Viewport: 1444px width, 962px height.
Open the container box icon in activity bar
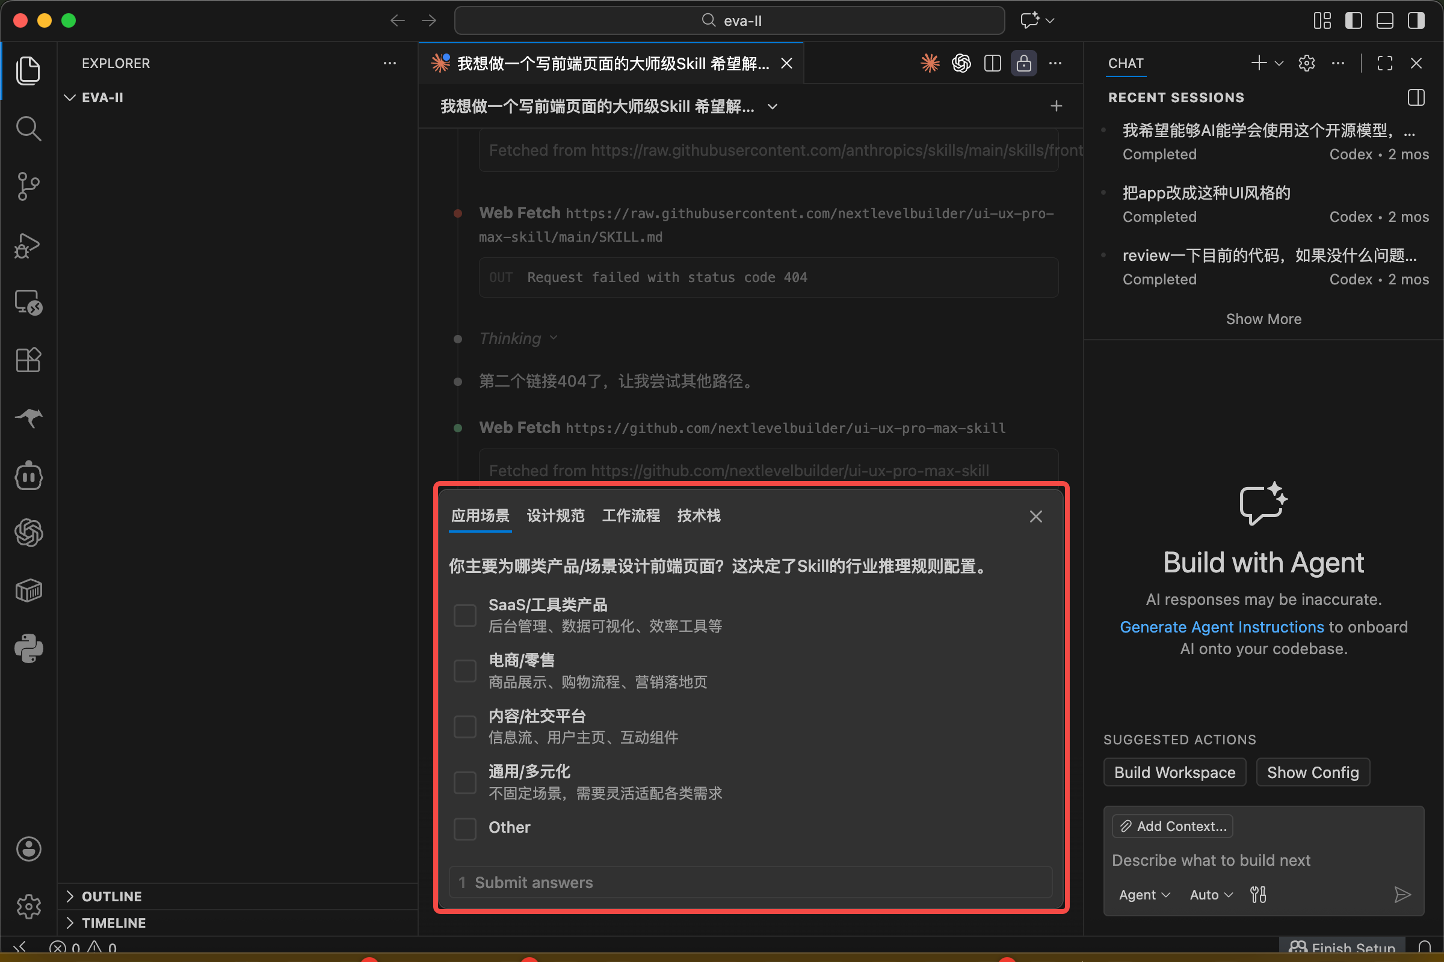[x=28, y=591]
